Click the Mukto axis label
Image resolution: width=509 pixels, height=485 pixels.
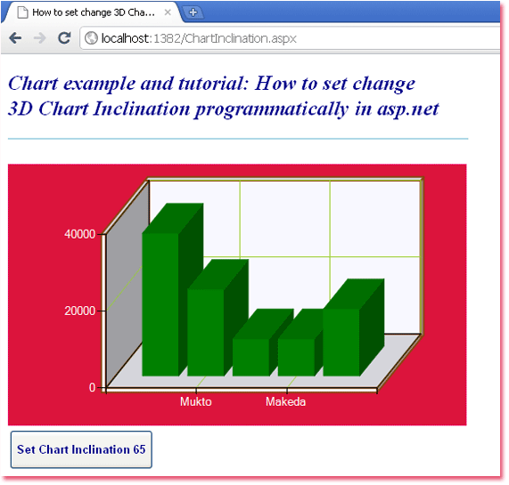(196, 401)
